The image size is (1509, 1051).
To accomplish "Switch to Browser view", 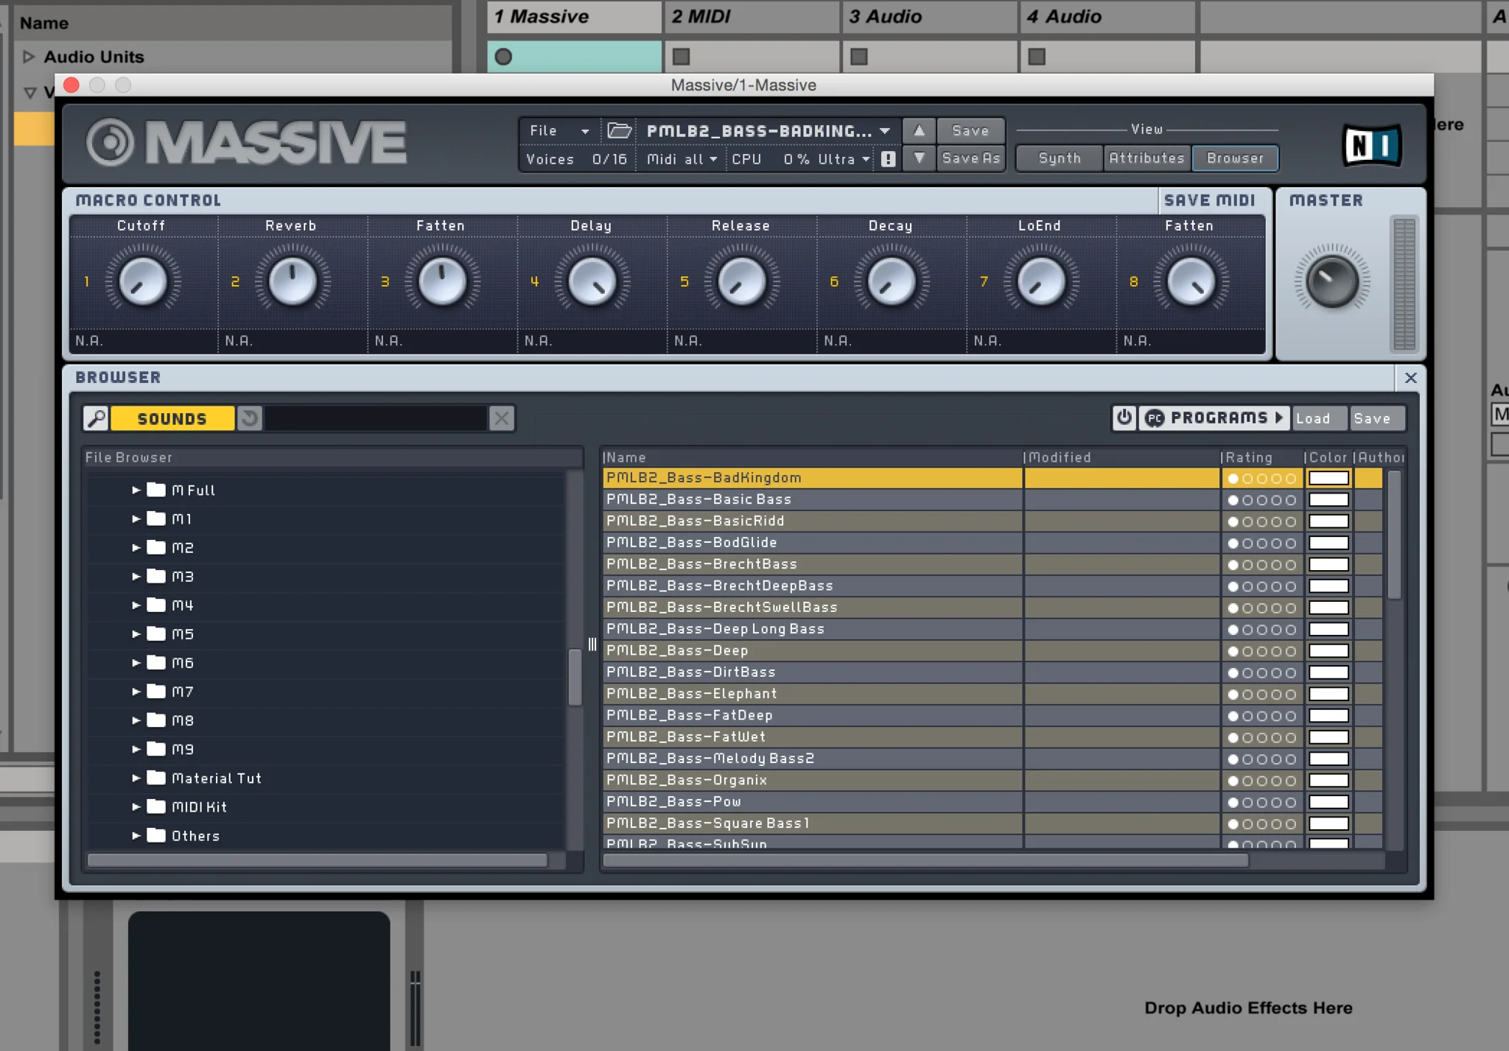I will 1235,158.
